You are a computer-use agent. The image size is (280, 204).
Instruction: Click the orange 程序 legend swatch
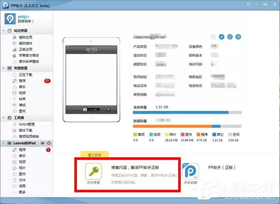click(198, 134)
